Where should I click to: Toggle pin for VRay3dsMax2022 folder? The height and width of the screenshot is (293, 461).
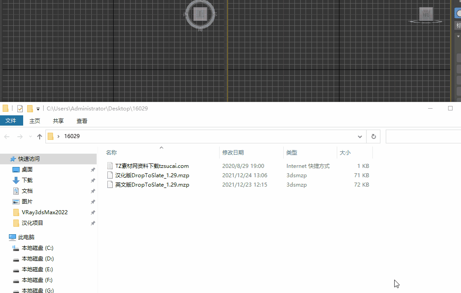point(93,212)
